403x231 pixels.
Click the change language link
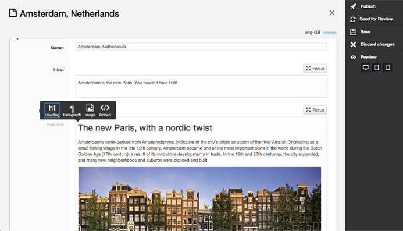point(330,33)
